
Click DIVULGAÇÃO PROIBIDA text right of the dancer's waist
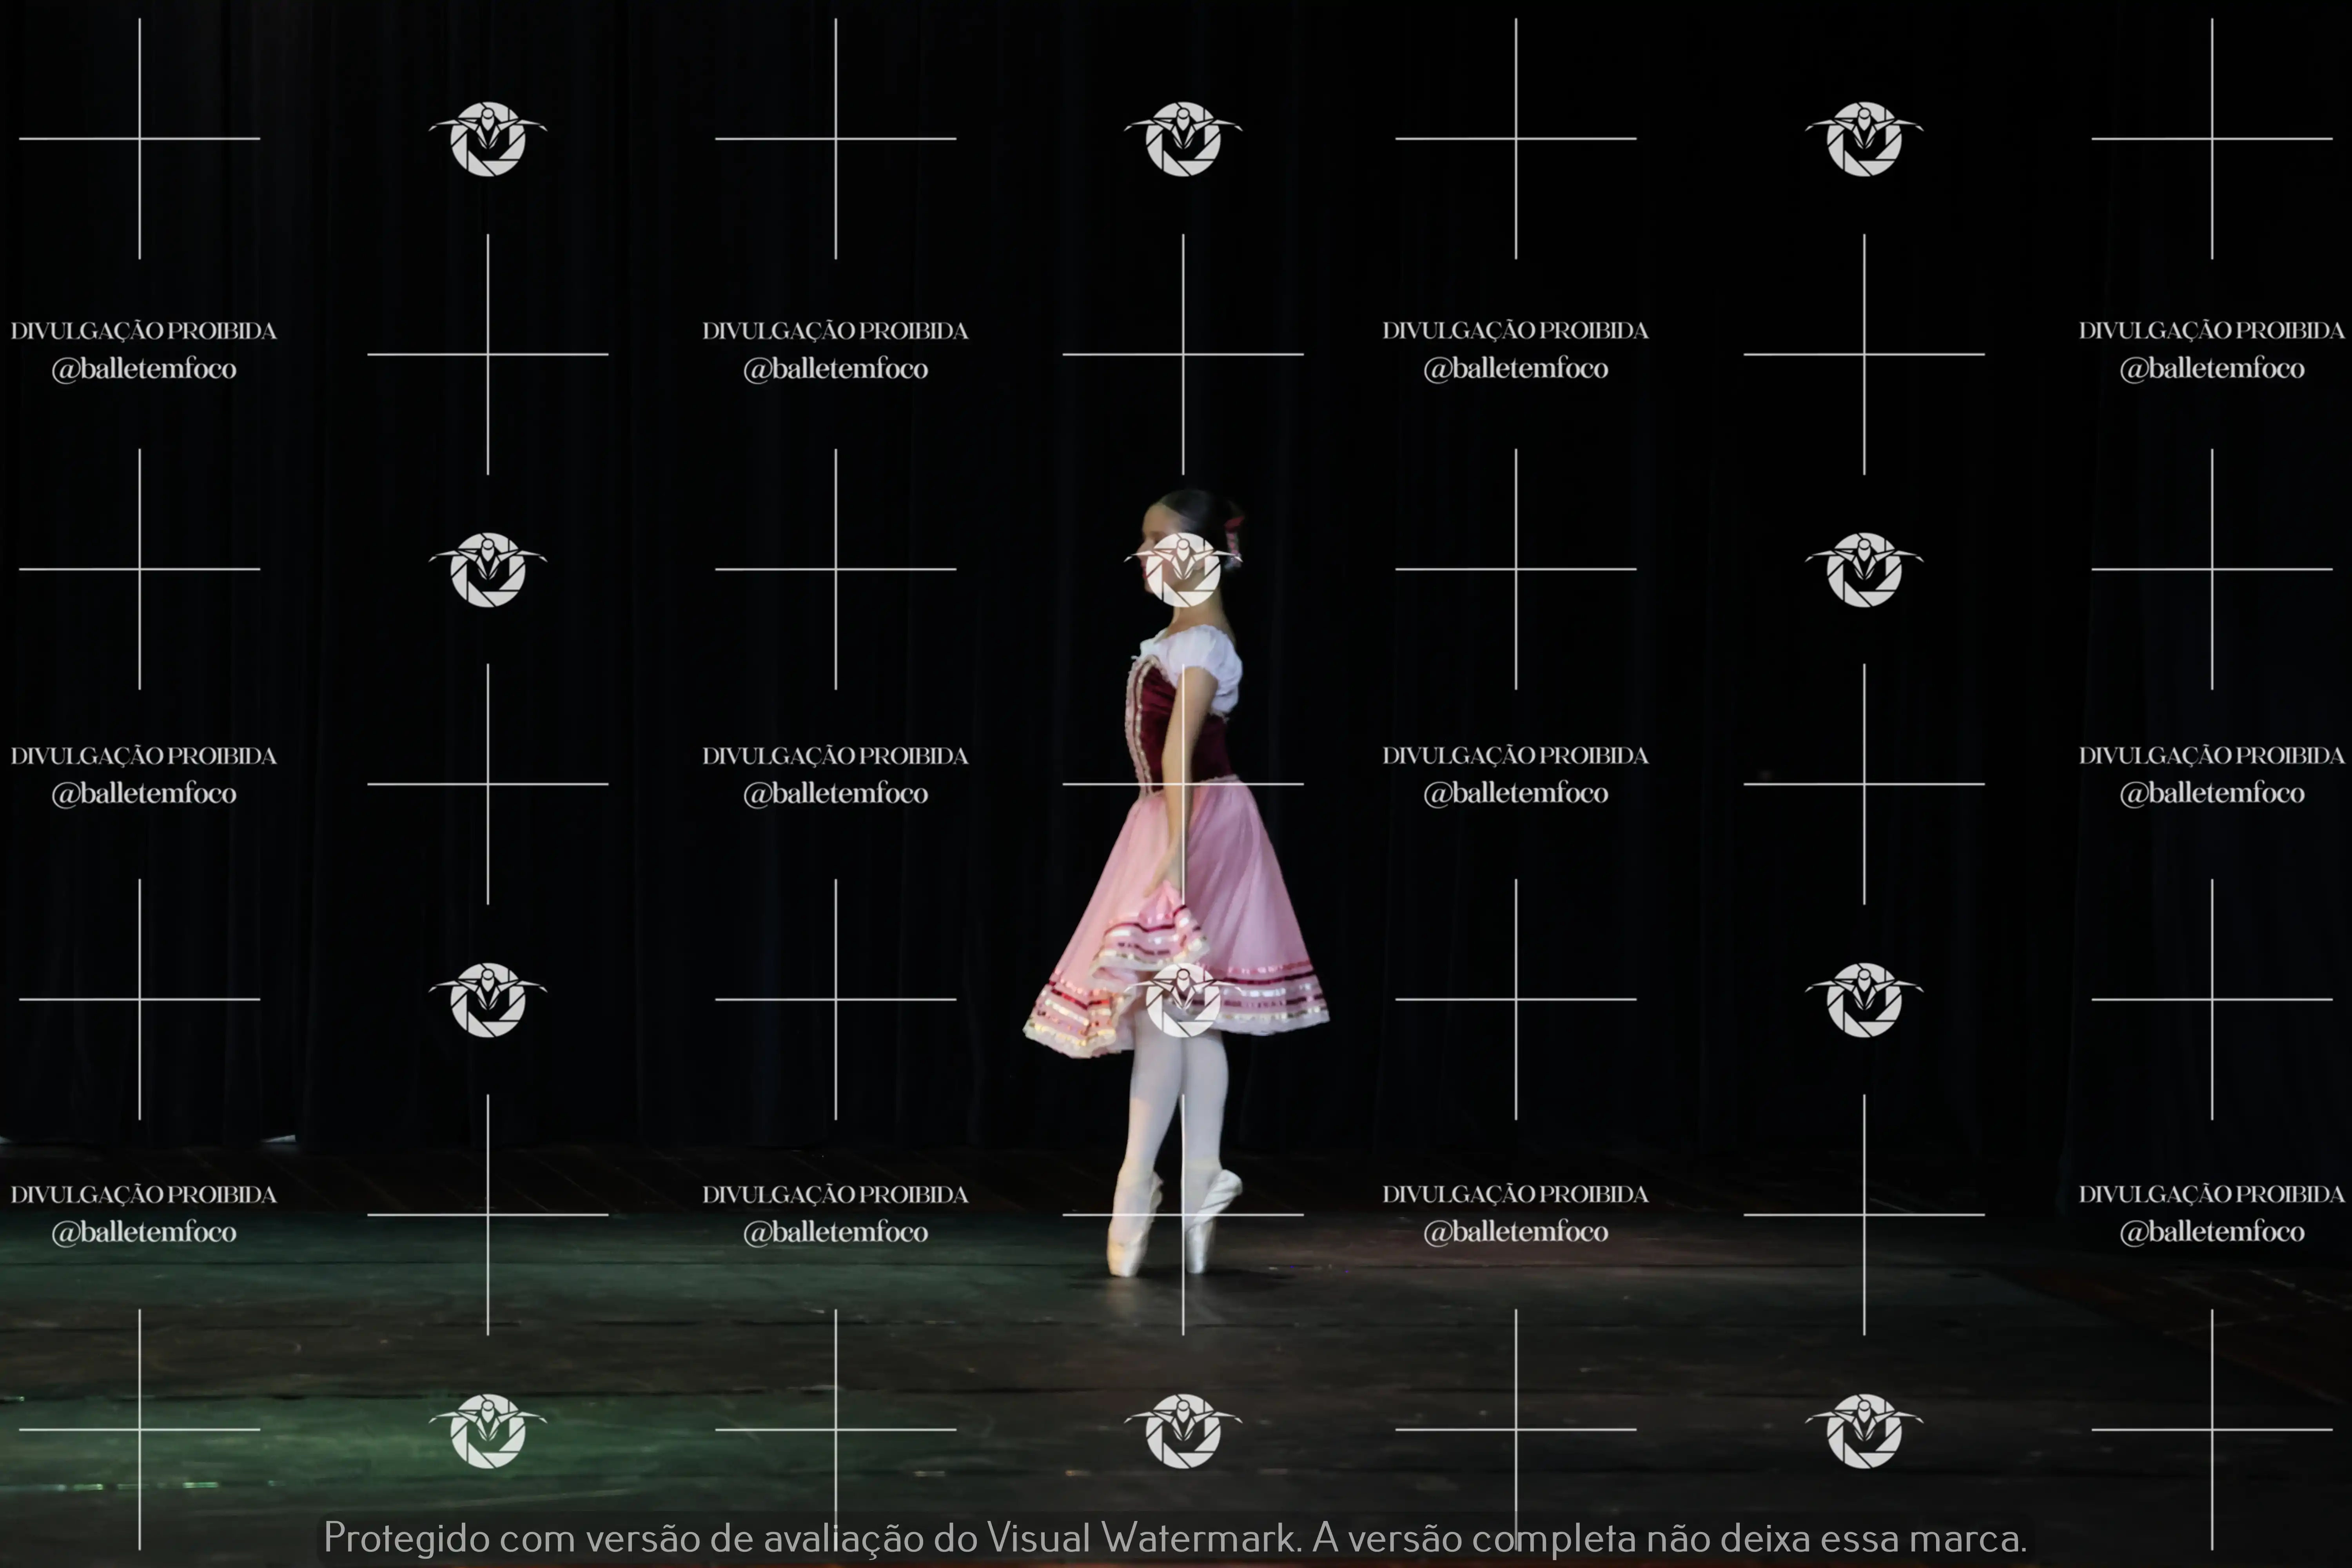pos(1515,756)
